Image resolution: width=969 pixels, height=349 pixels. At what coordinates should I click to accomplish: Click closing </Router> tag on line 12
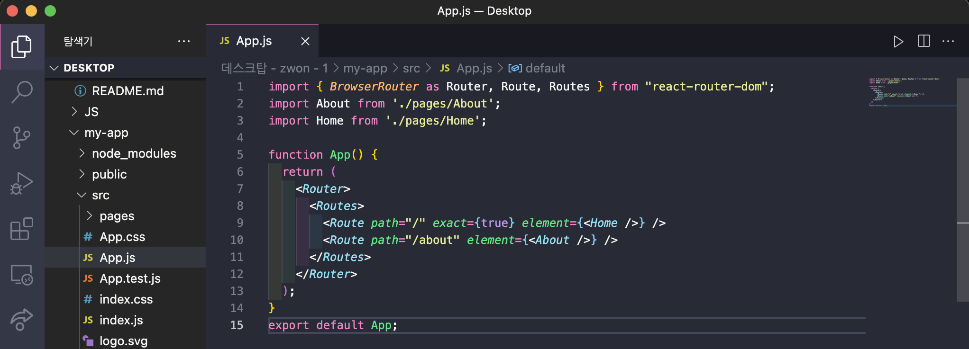pos(326,274)
